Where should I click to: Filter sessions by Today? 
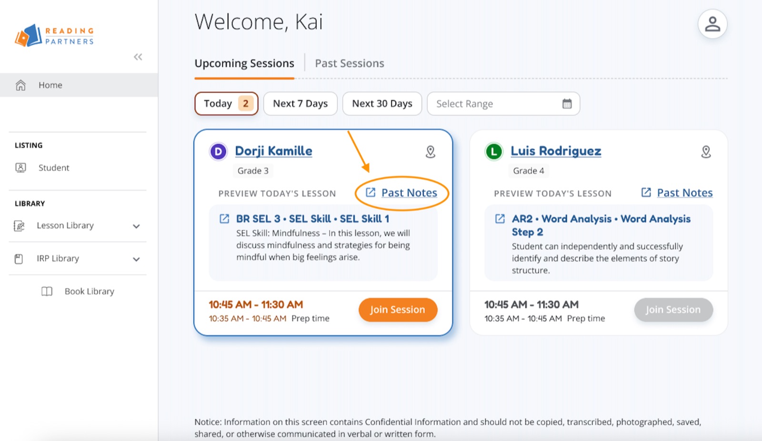(226, 103)
